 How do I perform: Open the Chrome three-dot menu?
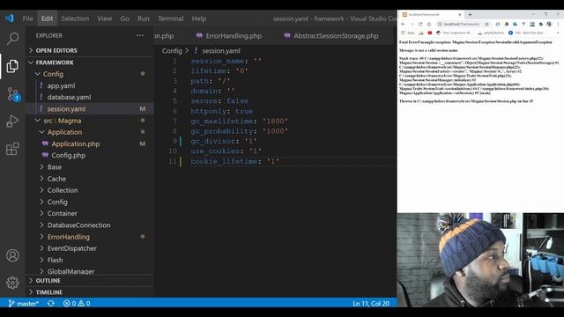[558, 24]
